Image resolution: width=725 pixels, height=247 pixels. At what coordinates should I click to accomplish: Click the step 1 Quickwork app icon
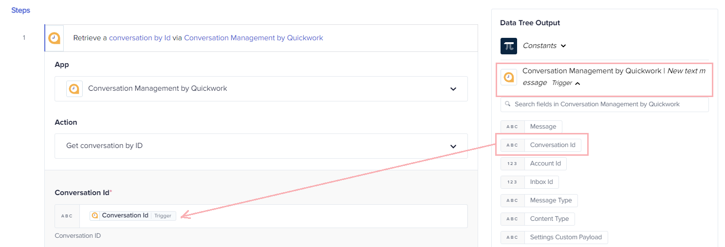click(55, 38)
